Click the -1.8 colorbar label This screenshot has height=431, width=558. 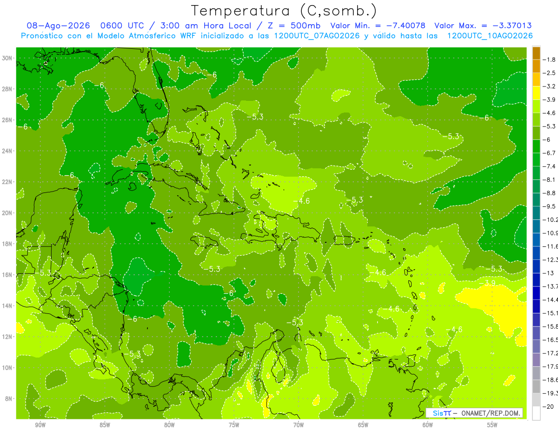(549, 60)
